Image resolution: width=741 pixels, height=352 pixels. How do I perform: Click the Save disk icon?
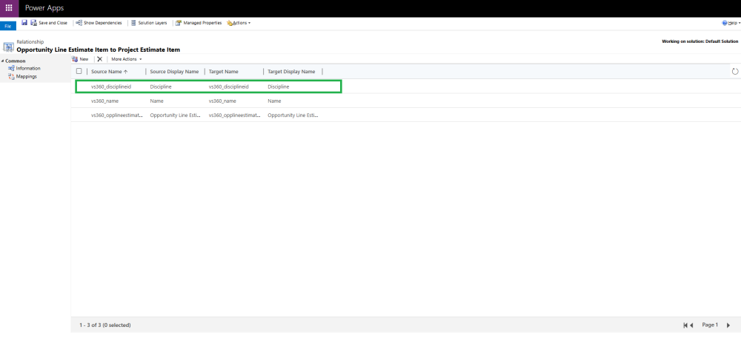pyautogui.click(x=24, y=23)
